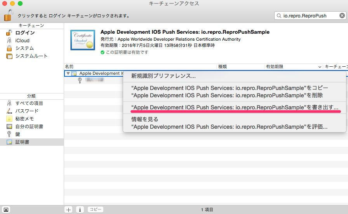This screenshot has width=348, height=214.
Task: Choose the を書き出す... context menu entry
Action: pyautogui.click(x=235, y=107)
